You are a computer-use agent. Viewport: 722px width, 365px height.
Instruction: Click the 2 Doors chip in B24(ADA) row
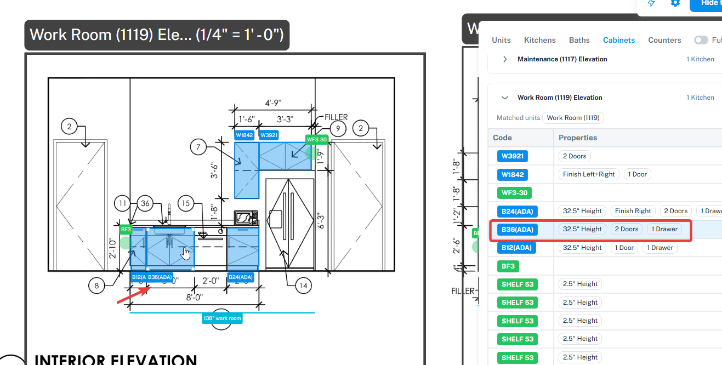[x=676, y=211]
